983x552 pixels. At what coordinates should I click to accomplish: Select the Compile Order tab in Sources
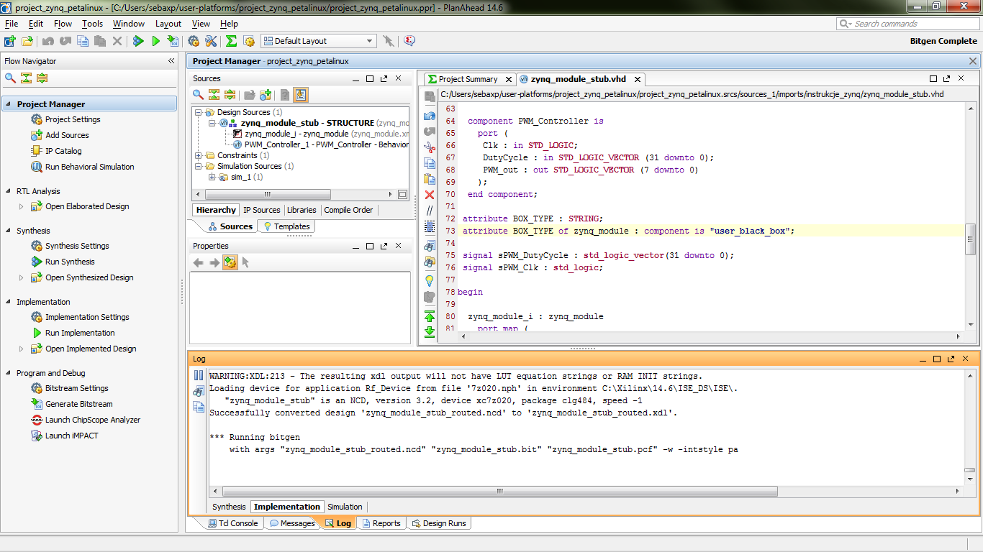(x=348, y=210)
